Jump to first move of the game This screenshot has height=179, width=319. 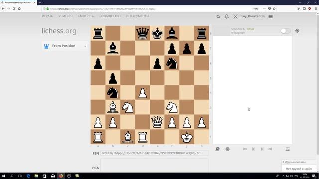pyautogui.click(x=245, y=149)
